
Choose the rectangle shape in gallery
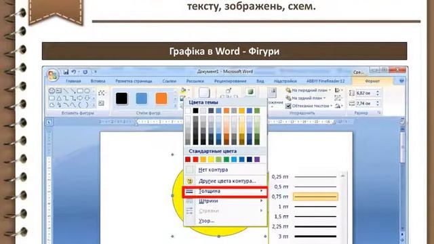point(80,91)
